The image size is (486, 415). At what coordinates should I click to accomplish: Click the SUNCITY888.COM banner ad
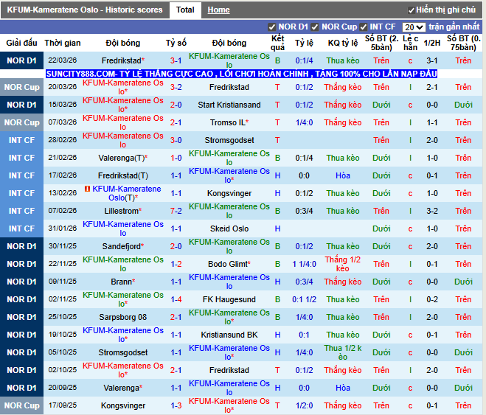(241, 74)
